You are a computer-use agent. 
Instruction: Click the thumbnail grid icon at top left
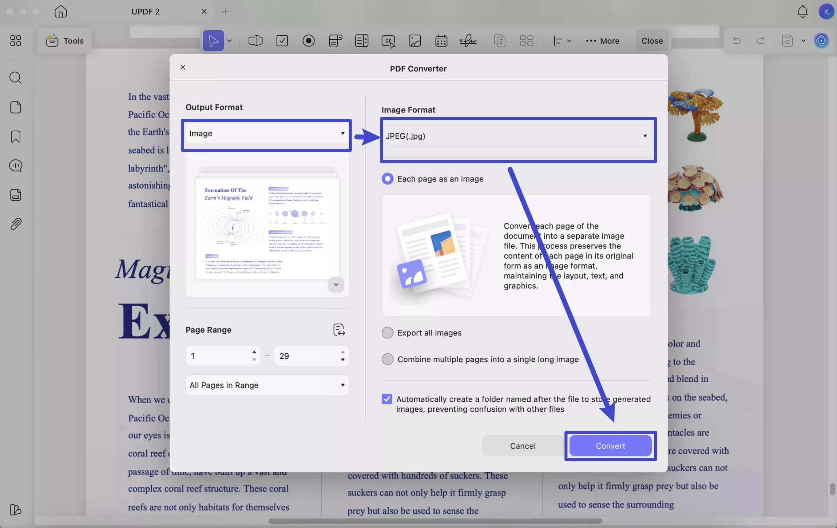point(15,40)
